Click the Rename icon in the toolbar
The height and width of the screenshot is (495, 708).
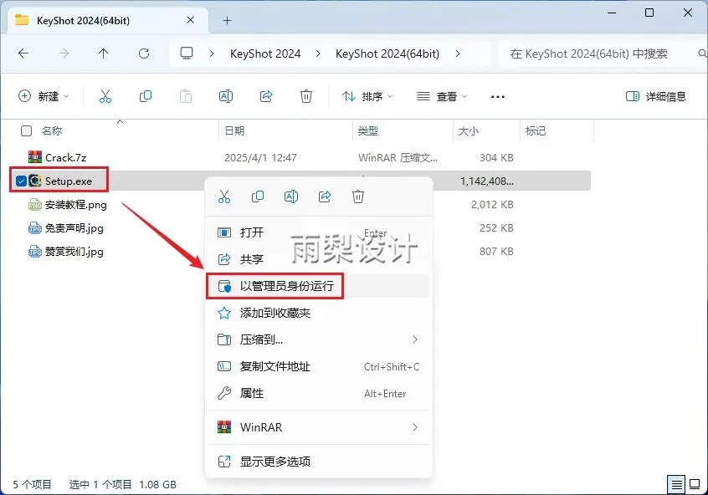pos(226,96)
